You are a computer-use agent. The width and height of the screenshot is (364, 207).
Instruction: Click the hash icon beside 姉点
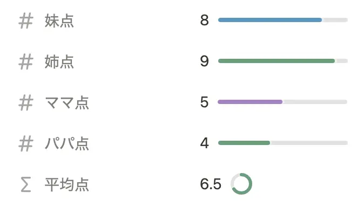[26, 62]
